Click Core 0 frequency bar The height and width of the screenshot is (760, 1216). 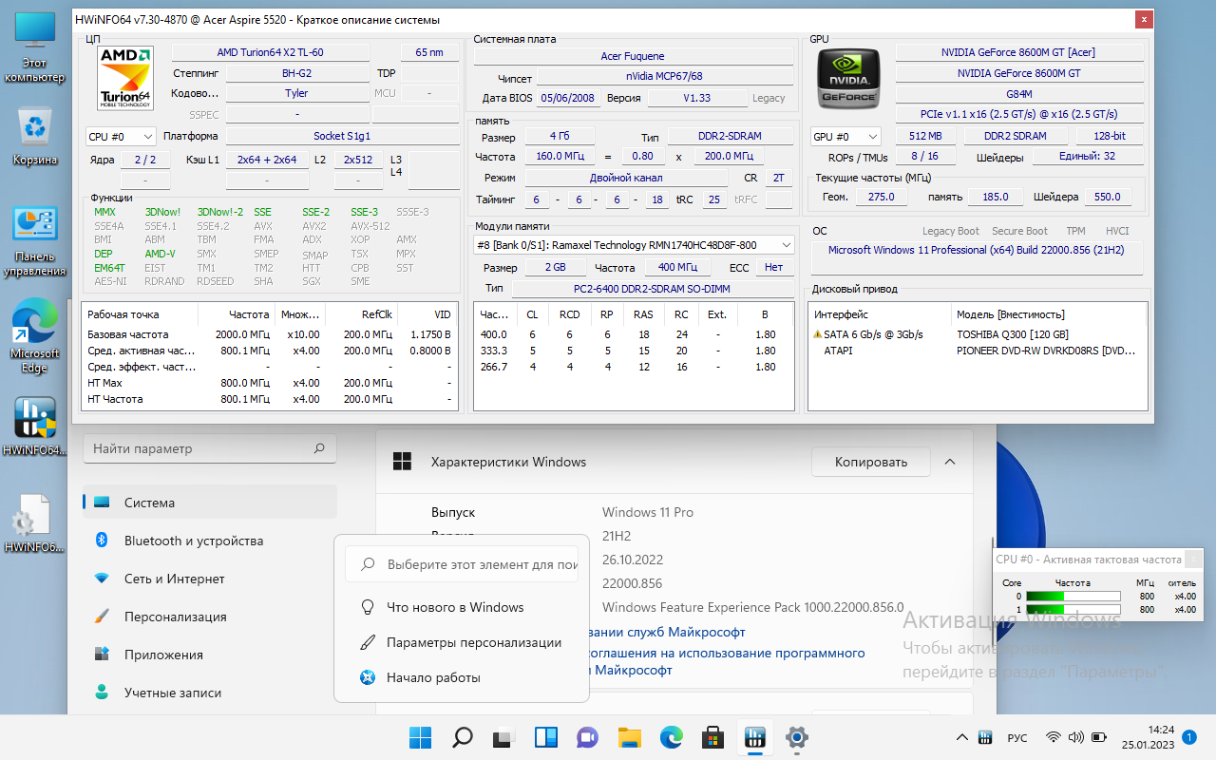click(x=1073, y=597)
